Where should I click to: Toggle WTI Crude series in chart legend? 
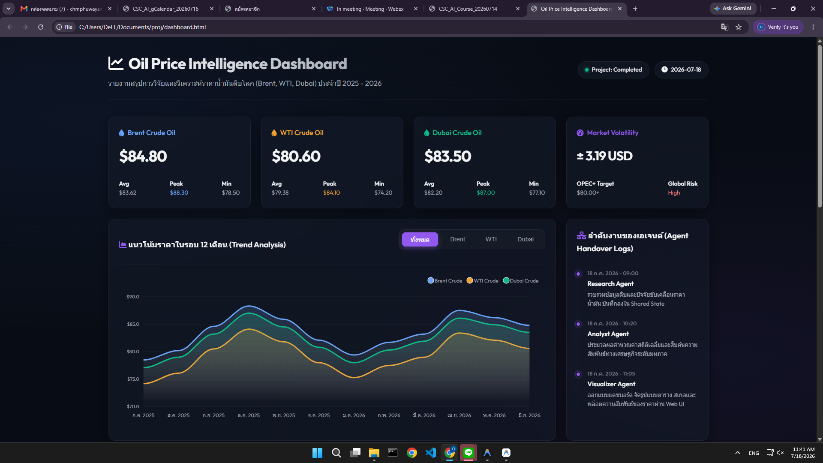[x=483, y=281]
